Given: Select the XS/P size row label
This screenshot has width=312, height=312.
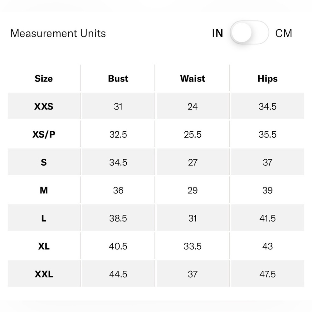Looking at the screenshot, I should coord(44,134).
